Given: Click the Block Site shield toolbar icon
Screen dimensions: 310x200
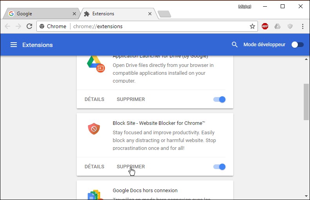Looking at the screenshot, I should [290, 26].
